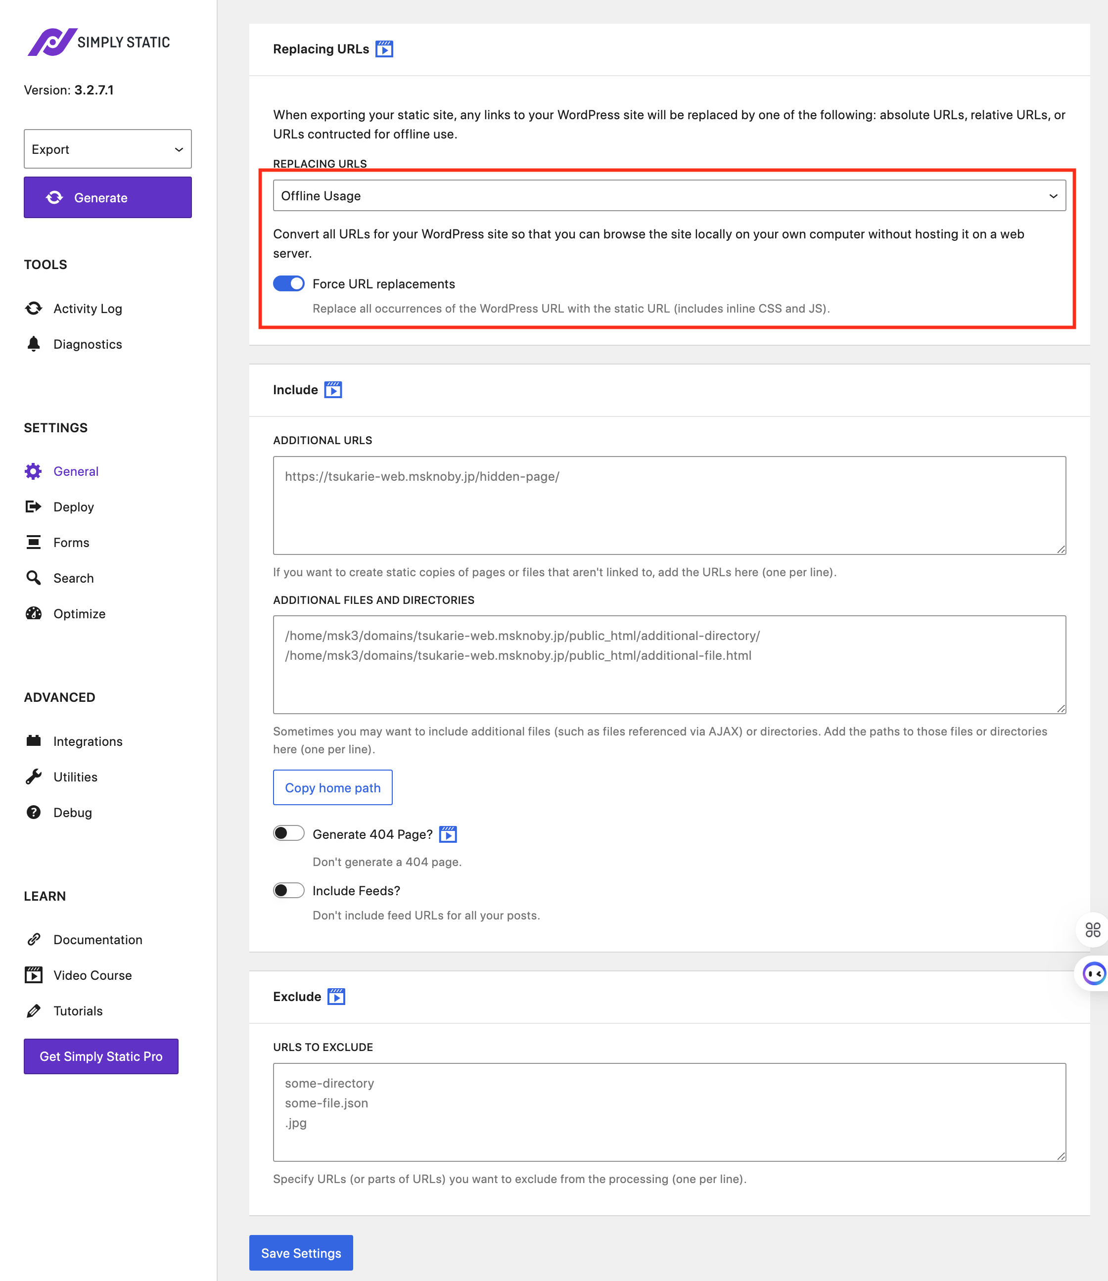
Task: Click the Copy home path button
Action: point(332,787)
